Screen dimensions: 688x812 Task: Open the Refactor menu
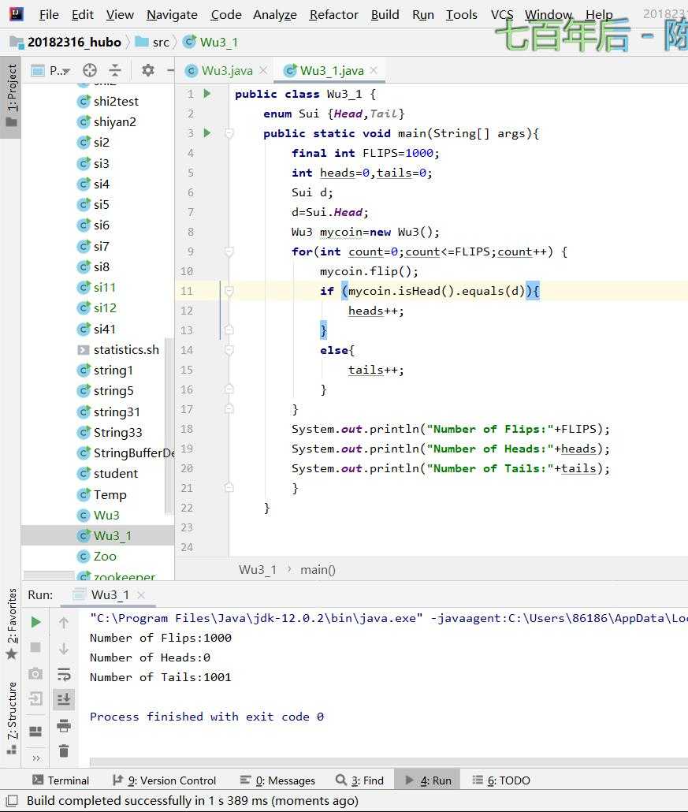point(333,14)
